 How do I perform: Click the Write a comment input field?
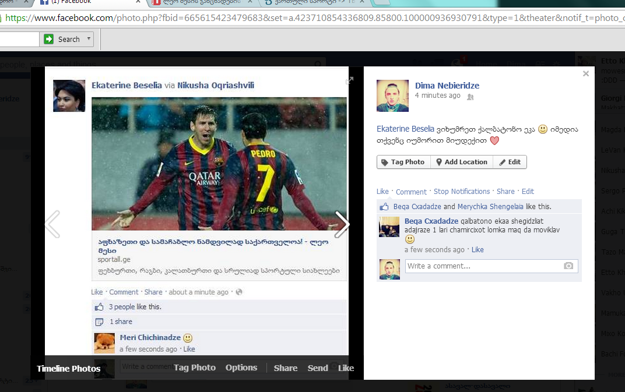491,266
